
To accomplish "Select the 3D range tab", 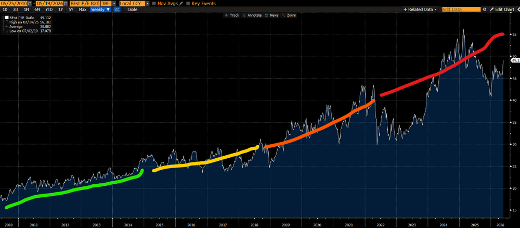I will (16, 9).
